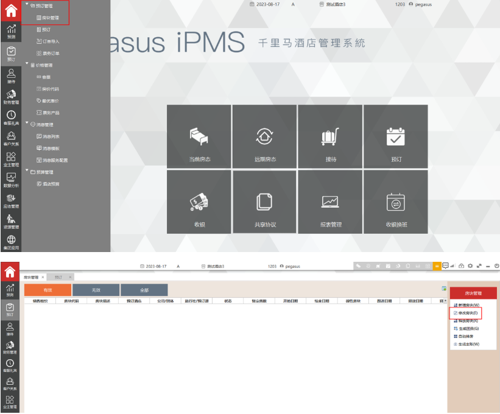This screenshot has height=414, width=500.
Task: Switch to the 预订 tab in the lower screen
Action: [58, 277]
